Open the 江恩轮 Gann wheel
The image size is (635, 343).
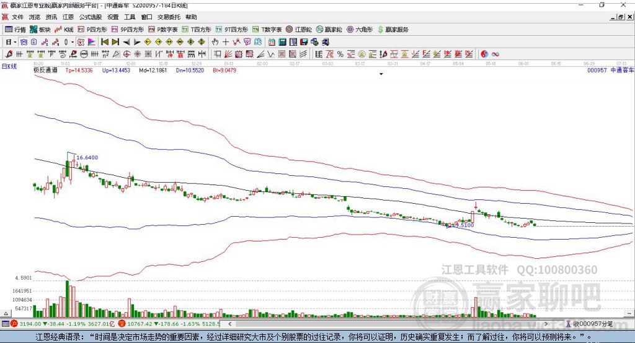pos(299,30)
